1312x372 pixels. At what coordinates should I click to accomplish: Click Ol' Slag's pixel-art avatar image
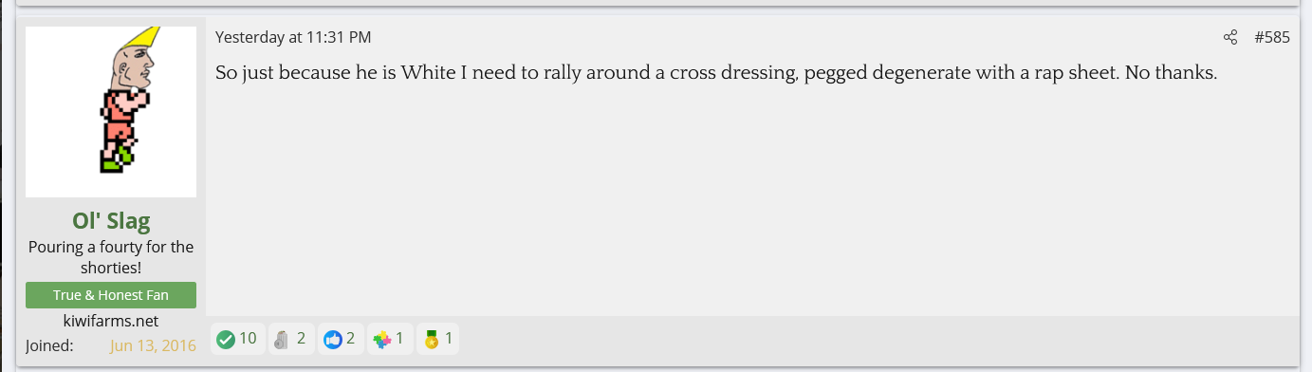(x=111, y=112)
